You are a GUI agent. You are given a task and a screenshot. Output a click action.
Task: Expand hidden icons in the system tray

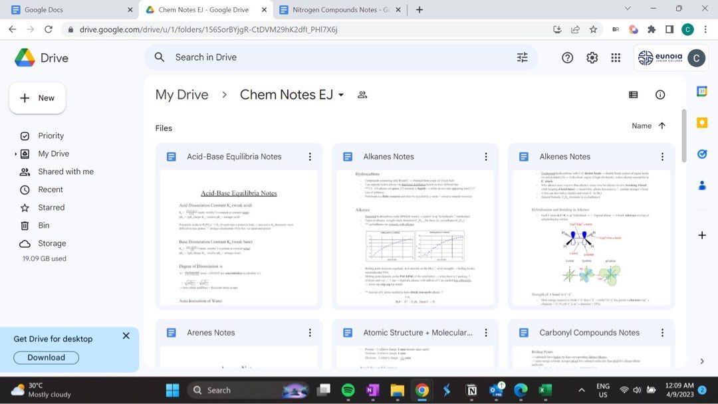pos(581,390)
